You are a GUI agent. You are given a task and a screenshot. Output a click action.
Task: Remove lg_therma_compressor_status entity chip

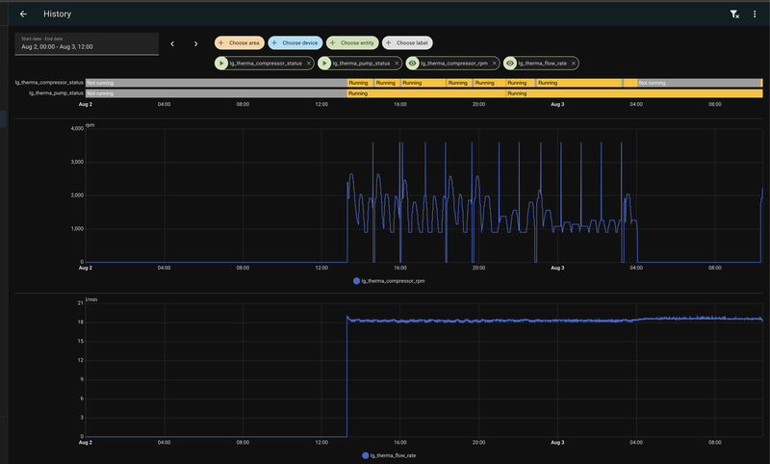tap(309, 64)
